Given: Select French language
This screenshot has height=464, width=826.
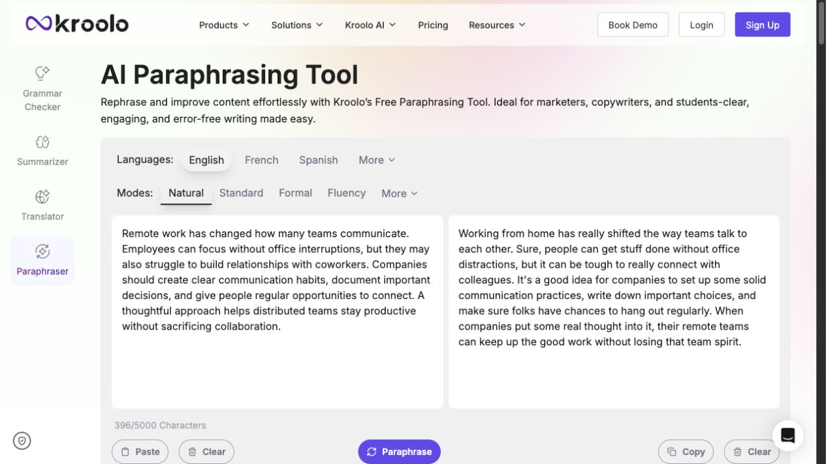Looking at the screenshot, I should click(261, 160).
